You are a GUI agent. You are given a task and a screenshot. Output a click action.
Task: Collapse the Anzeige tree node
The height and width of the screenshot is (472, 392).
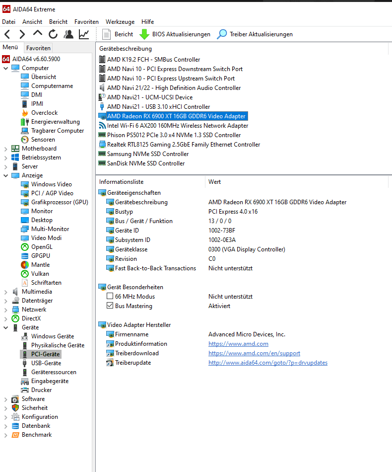6,175
